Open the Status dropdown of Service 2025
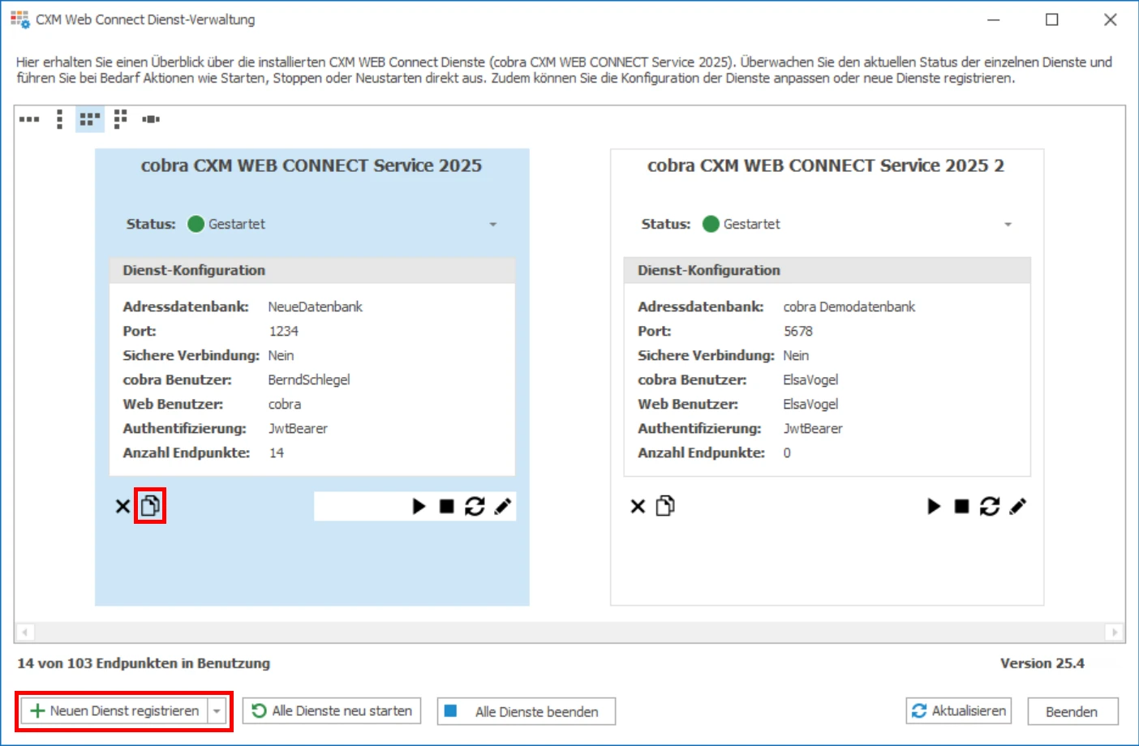 click(x=493, y=224)
